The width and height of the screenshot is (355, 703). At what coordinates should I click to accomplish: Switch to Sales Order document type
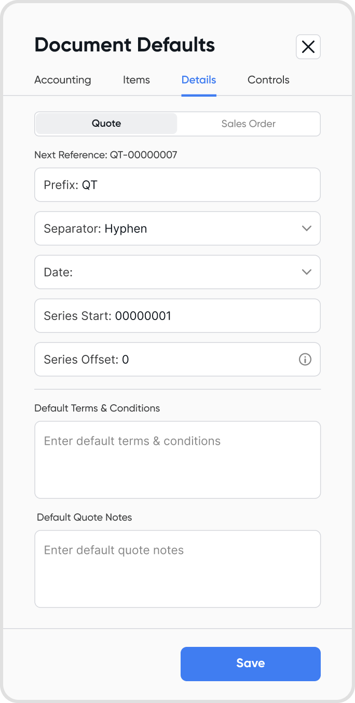tap(248, 124)
